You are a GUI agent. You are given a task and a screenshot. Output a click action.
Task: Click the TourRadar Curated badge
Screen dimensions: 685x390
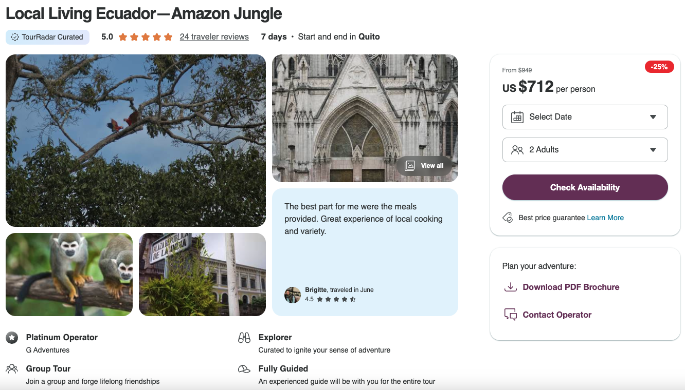point(47,37)
